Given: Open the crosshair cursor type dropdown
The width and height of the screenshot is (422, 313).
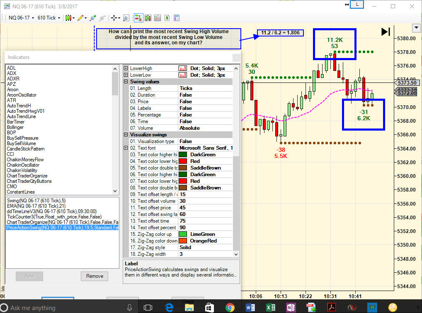Looking at the screenshot, I should tap(116, 18).
